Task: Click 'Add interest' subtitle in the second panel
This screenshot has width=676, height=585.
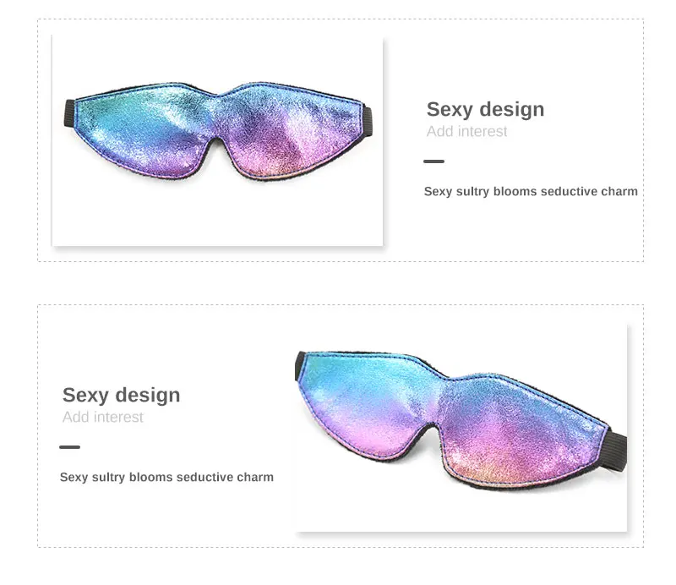Action: pyautogui.click(x=102, y=417)
